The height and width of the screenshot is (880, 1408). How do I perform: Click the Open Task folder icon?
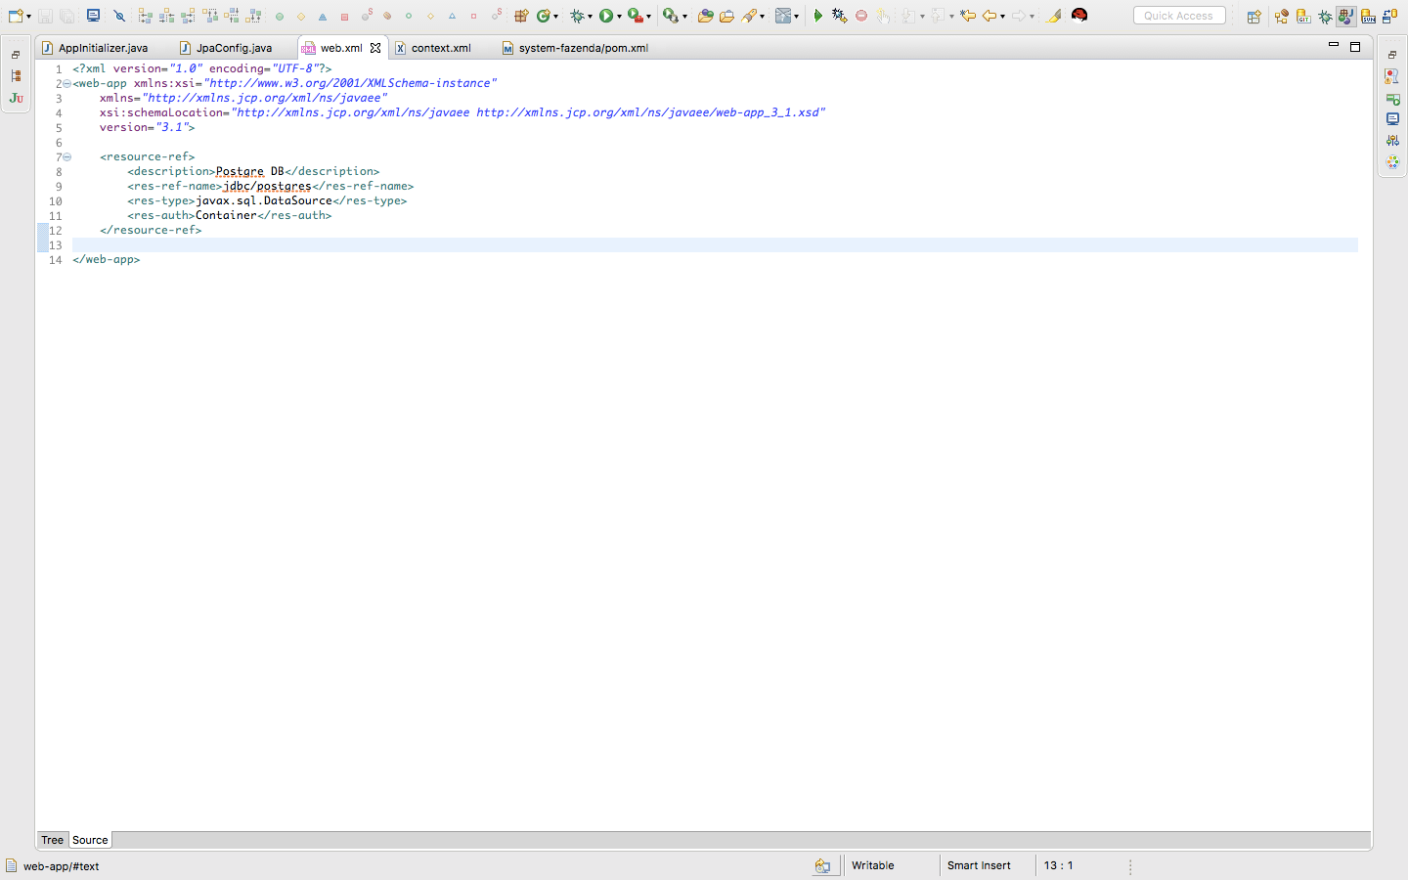pyautogui.click(x=726, y=16)
